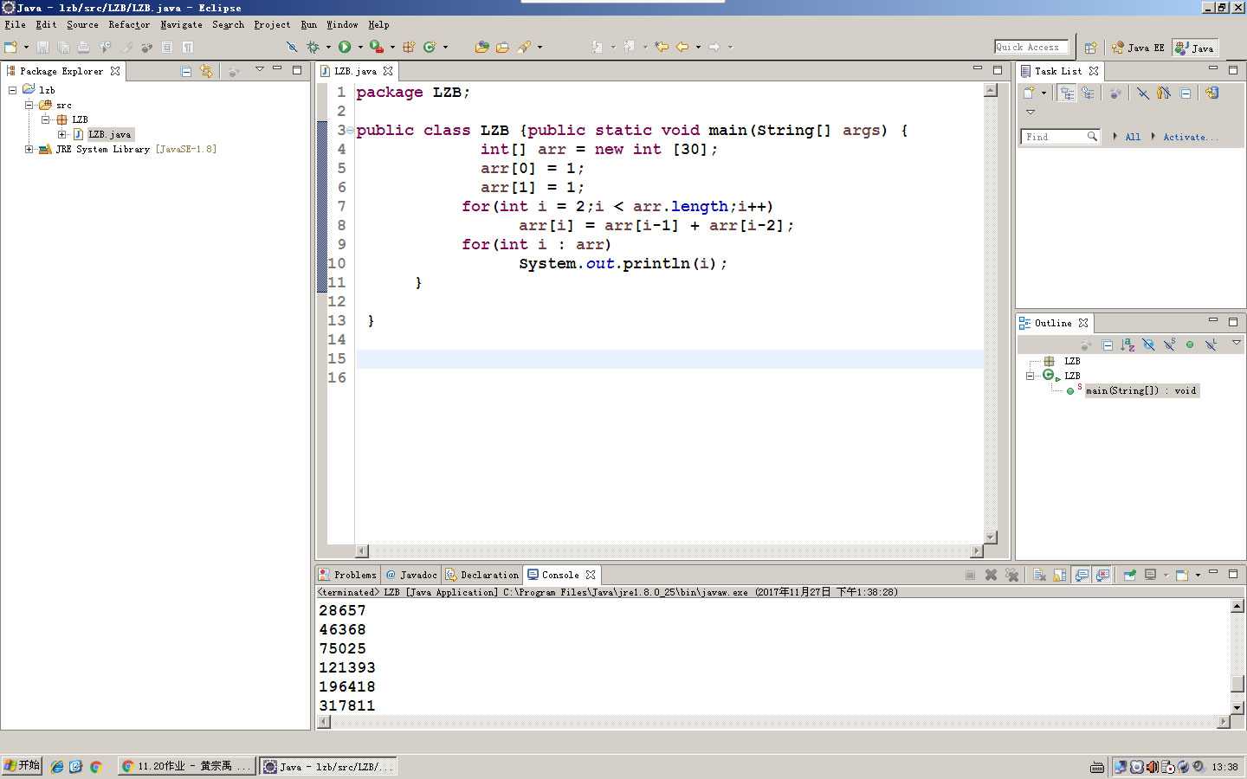Open the Navigate menu

[x=181, y=25]
